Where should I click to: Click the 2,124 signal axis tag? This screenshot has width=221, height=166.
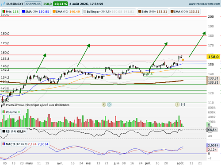coord(212,150)
